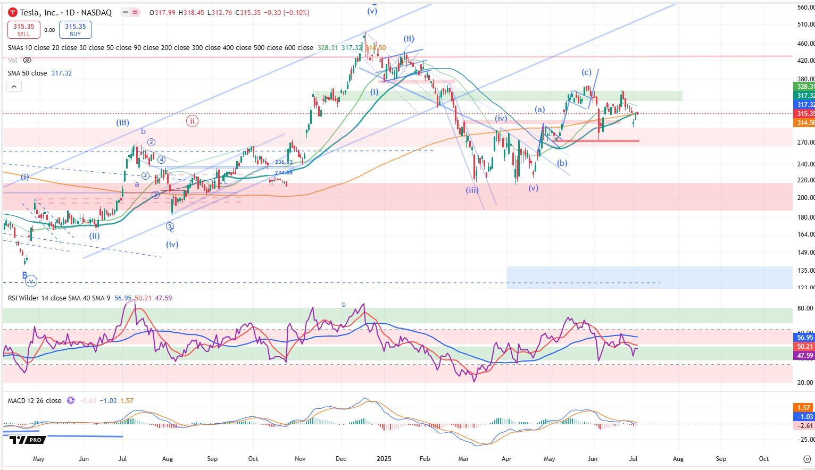Click the -0.30 (-0.10%) change value
This screenshot has width=815, height=470.
point(286,12)
